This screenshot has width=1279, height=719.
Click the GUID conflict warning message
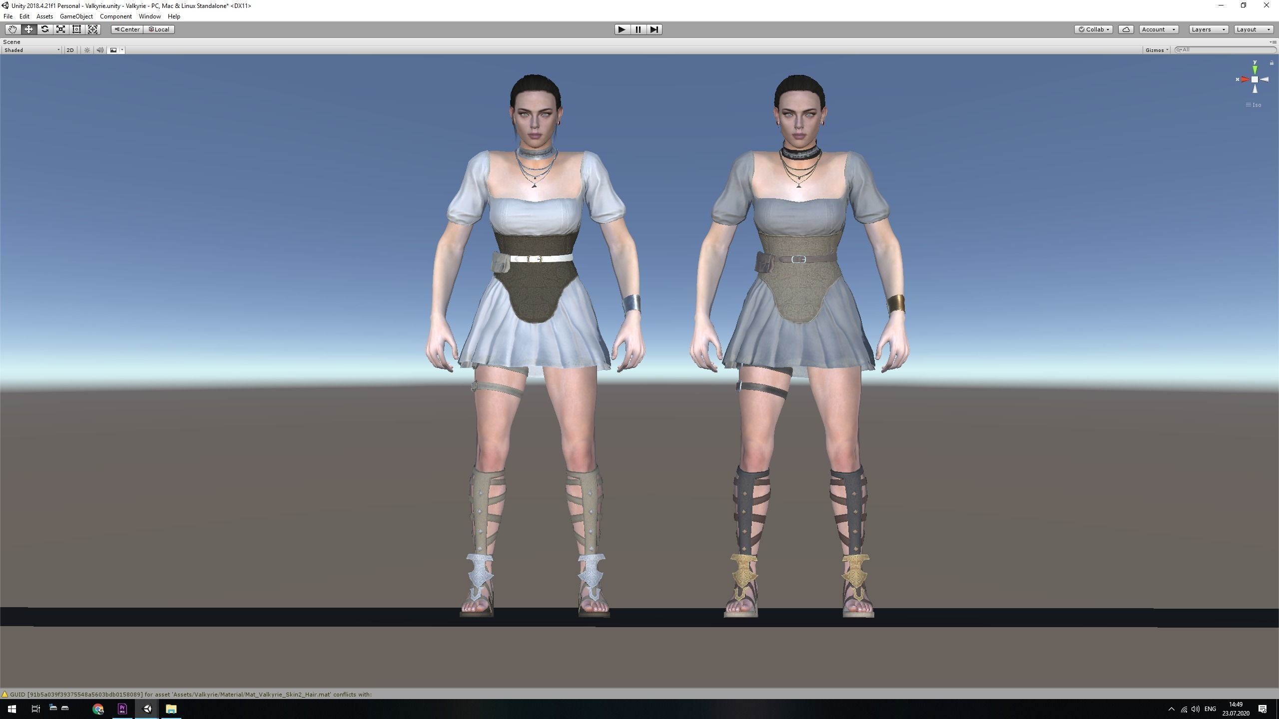click(x=191, y=695)
